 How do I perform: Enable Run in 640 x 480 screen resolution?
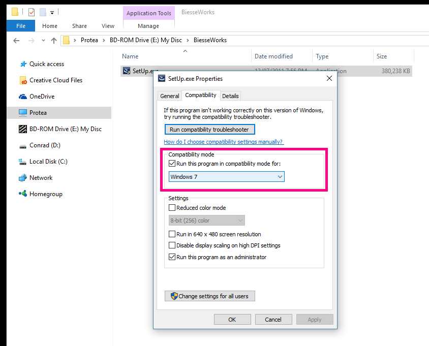click(172, 234)
